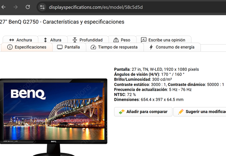Click the width arrows icon beside Anchura

tap(12, 40)
